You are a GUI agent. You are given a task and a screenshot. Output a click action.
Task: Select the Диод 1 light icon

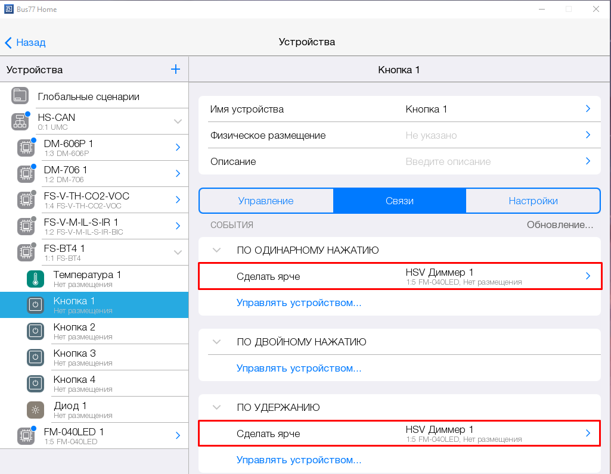pos(35,410)
